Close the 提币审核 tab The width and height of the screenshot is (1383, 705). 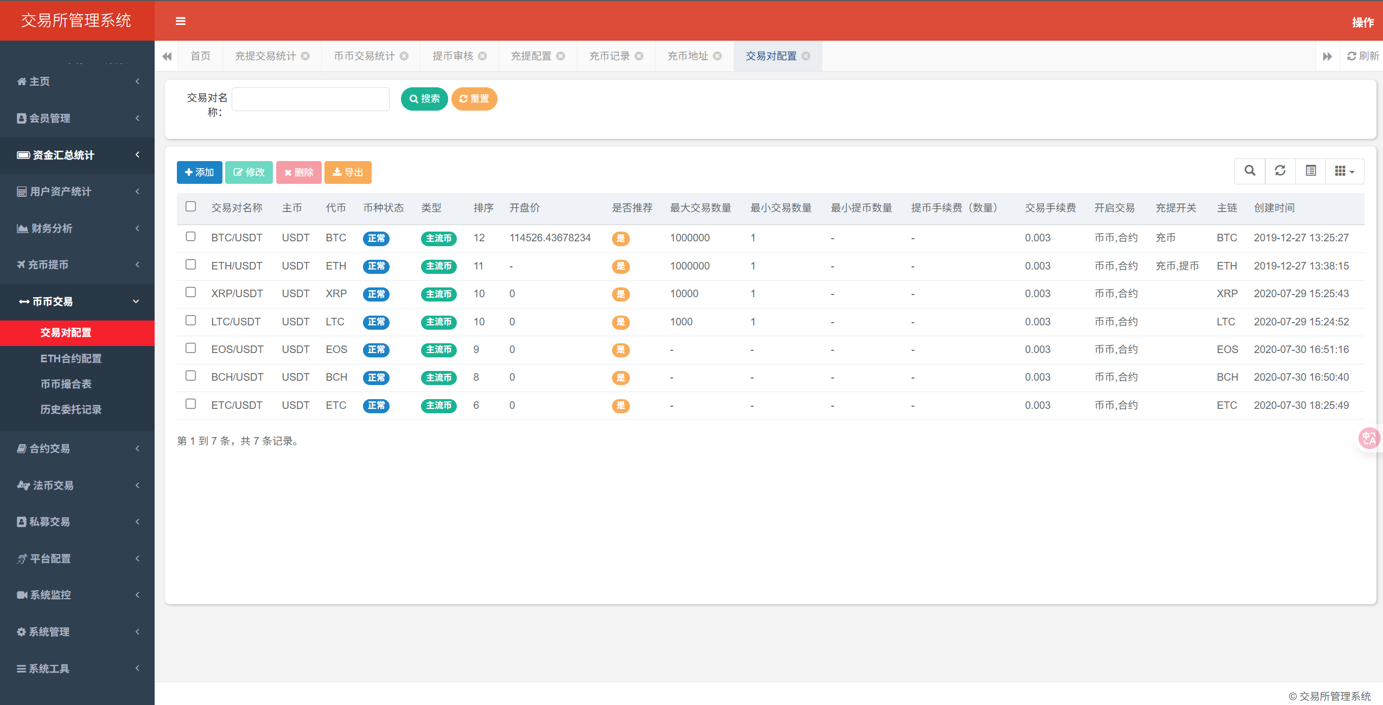tap(482, 56)
